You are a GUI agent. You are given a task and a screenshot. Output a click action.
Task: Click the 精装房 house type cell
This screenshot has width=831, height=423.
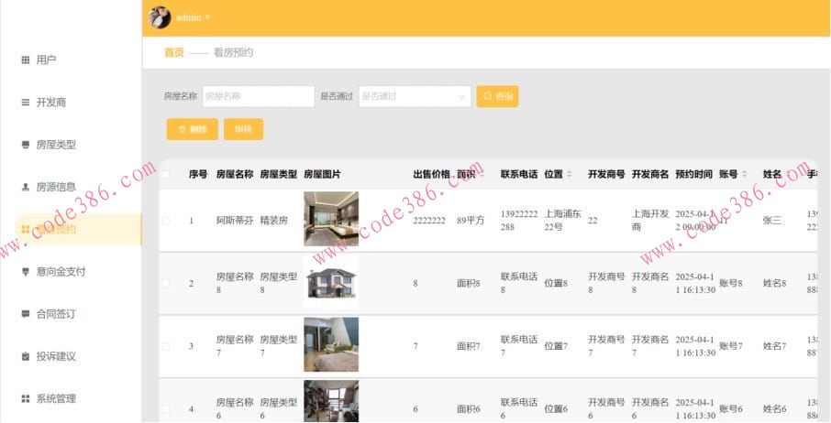[x=274, y=221]
